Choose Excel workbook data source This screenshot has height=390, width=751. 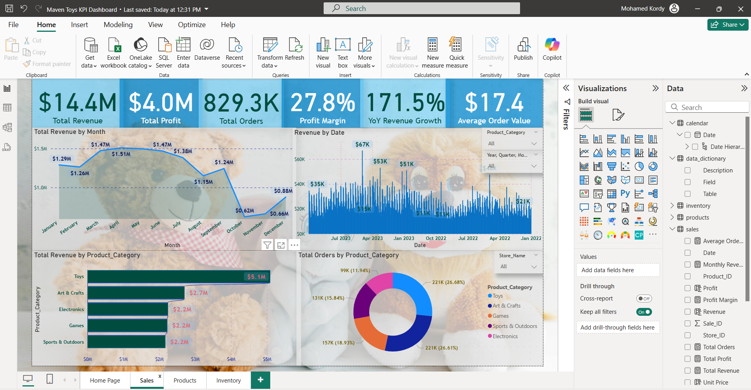pos(114,53)
